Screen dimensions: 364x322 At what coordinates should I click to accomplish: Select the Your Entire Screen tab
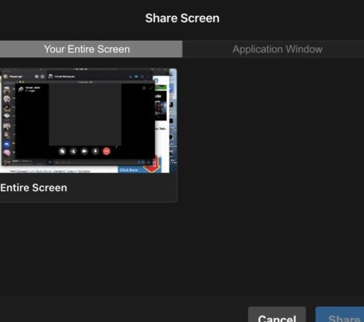[87, 49]
